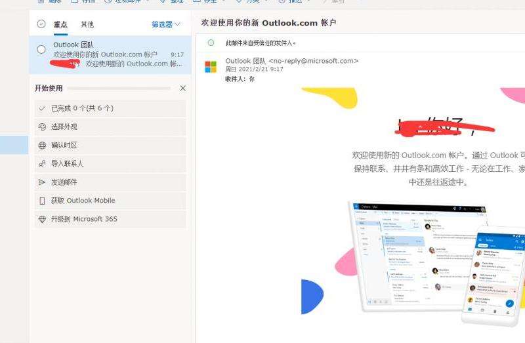The width and height of the screenshot is (525, 343).
Task: Click the trusted sender shield icon
Action: (x=211, y=43)
